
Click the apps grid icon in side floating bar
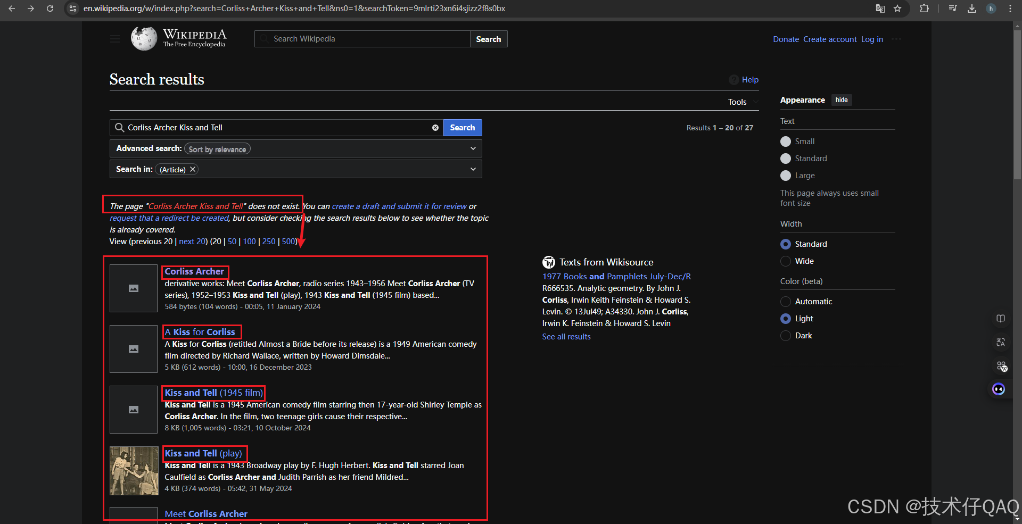click(1001, 366)
